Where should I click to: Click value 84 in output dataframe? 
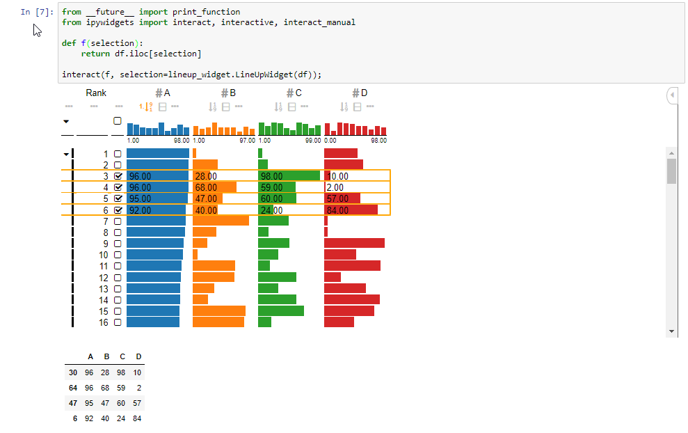point(137,418)
